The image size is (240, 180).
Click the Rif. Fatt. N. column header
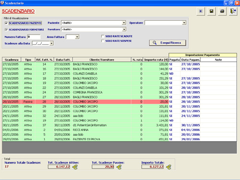(45, 60)
